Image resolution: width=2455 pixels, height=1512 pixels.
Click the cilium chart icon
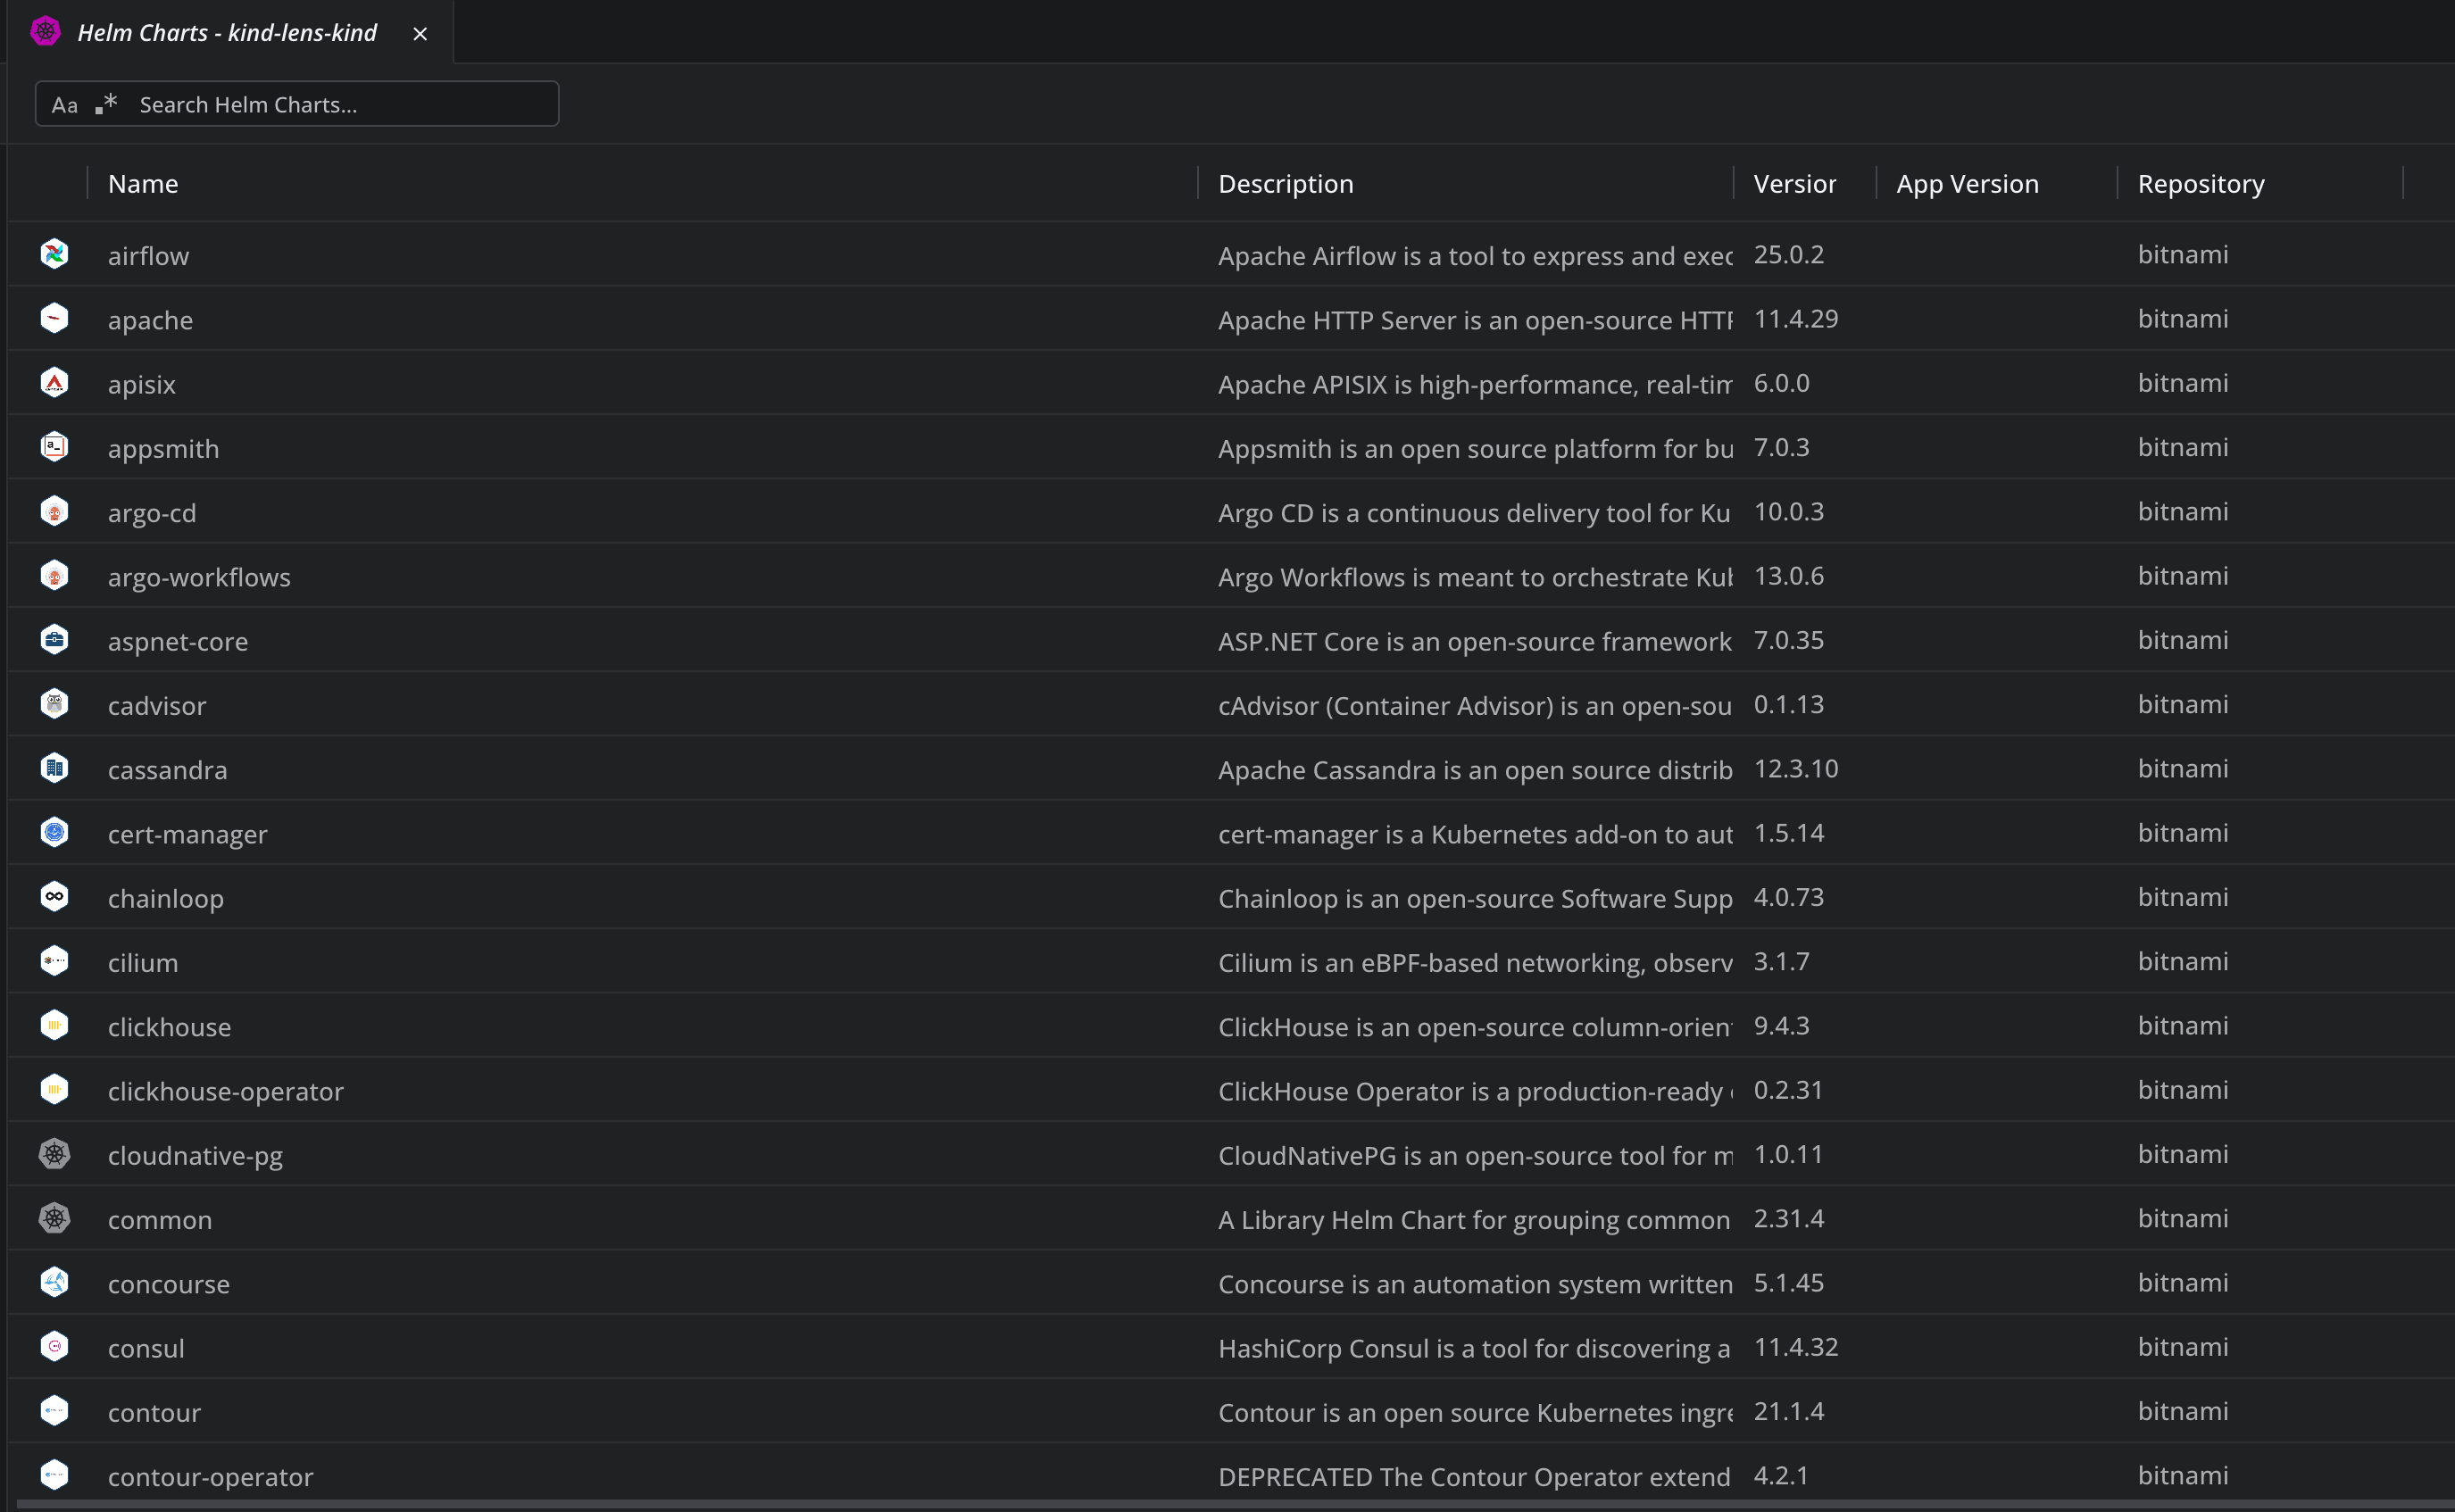[55, 961]
